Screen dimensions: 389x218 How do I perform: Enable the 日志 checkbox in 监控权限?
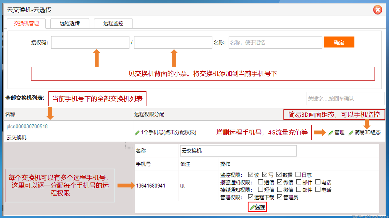(298, 175)
